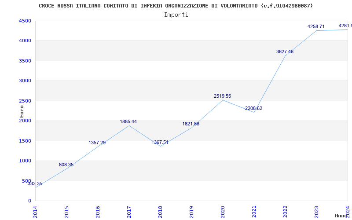Image resolution: width=352 pixels, height=220 pixels.
Task: Select data label 1357.29
Action: (97, 143)
